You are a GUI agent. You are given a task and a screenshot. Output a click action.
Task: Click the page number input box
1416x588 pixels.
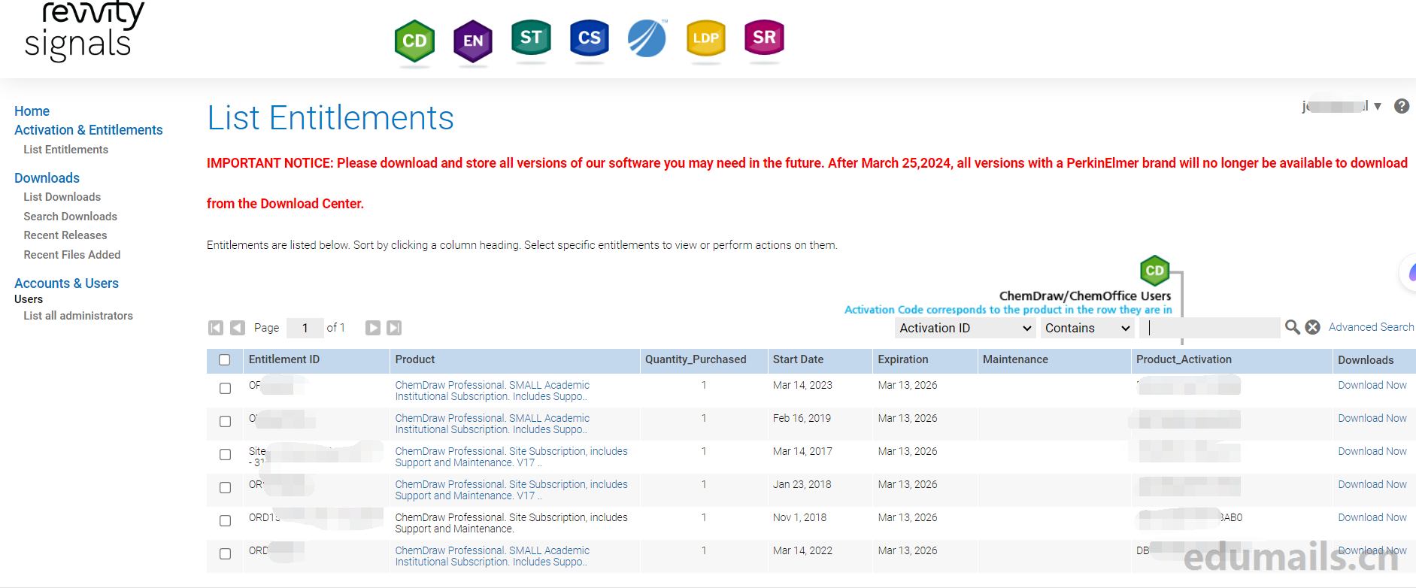coord(305,328)
